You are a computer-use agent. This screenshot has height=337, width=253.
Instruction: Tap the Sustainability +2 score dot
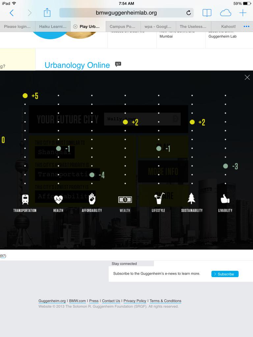coord(192,122)
